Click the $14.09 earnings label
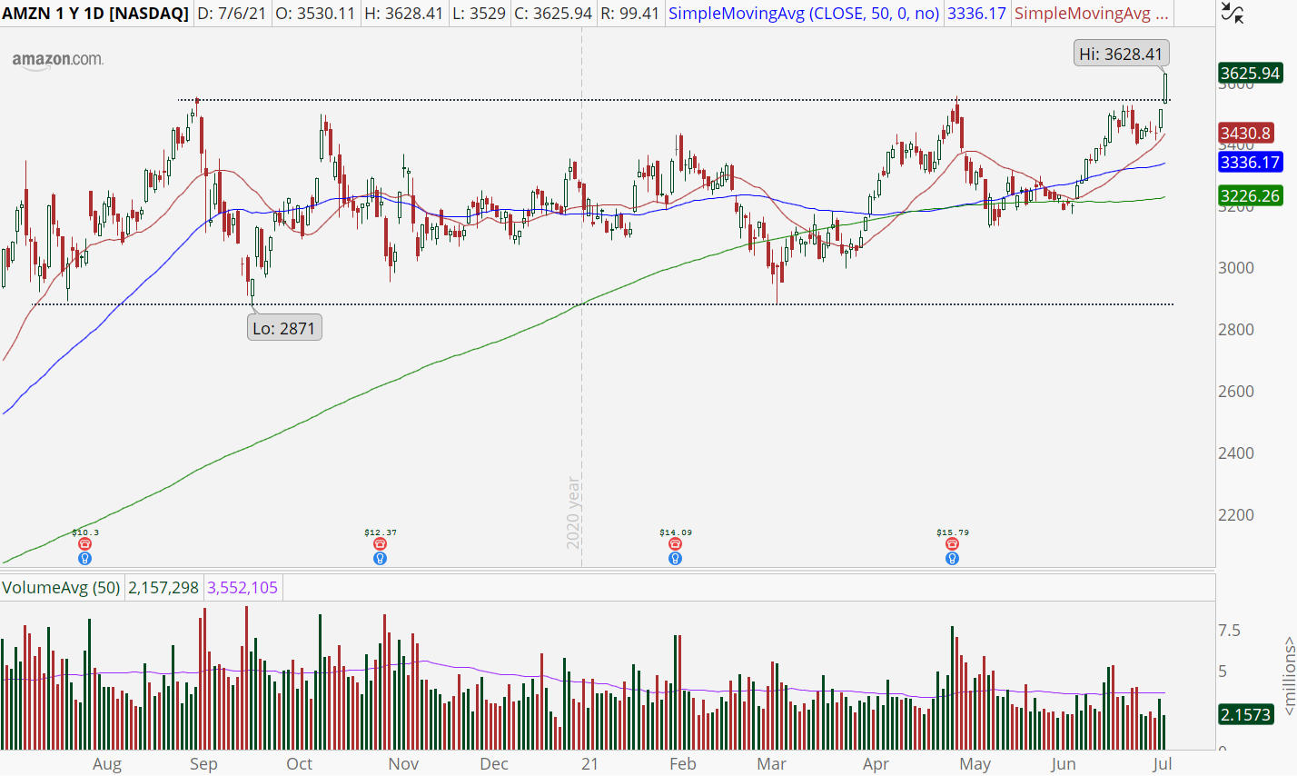 pyautogui.click(x=676, y=532)
